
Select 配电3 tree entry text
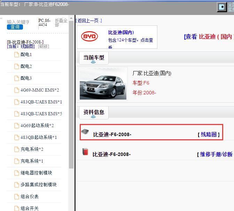(26, 78)
